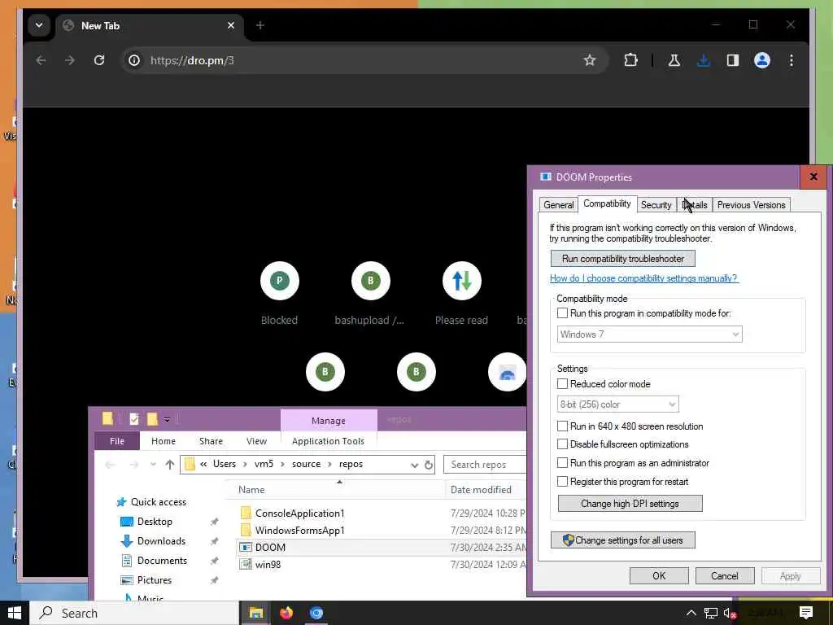Select the WindowsFormsApp1 folder
The width and height of the screenshot is (833, 625).
point(299,531)
